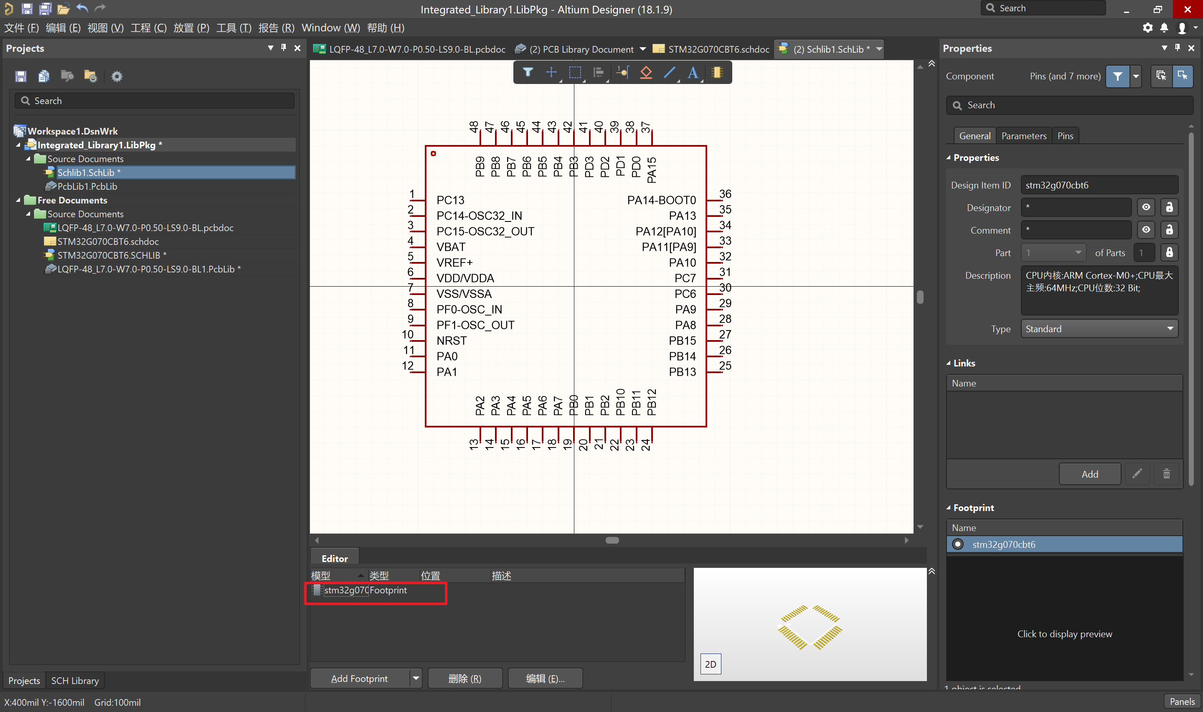1203x712 pixels.
Task: Select the place line tool
Action: point(669,72)
